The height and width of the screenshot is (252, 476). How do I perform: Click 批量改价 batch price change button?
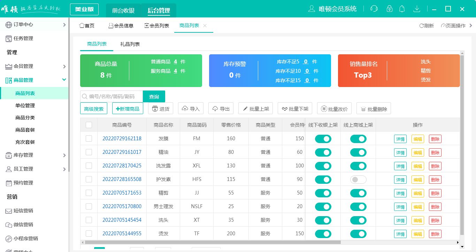(334, 109)
